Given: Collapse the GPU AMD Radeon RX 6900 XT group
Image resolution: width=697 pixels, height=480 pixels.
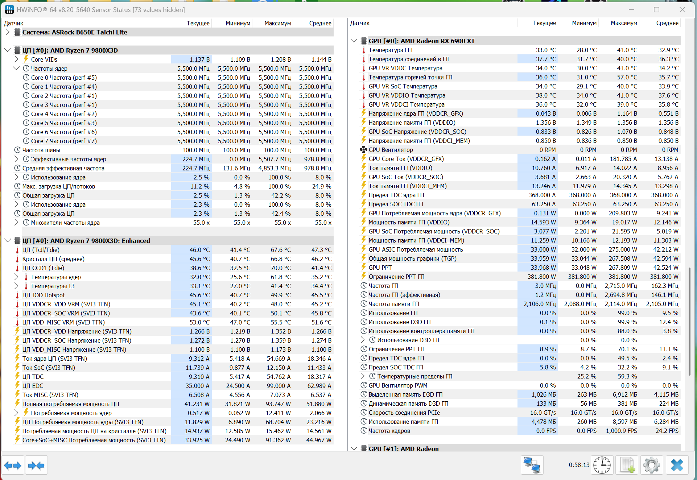Looking at the screenshot, I should pos(354,41).
